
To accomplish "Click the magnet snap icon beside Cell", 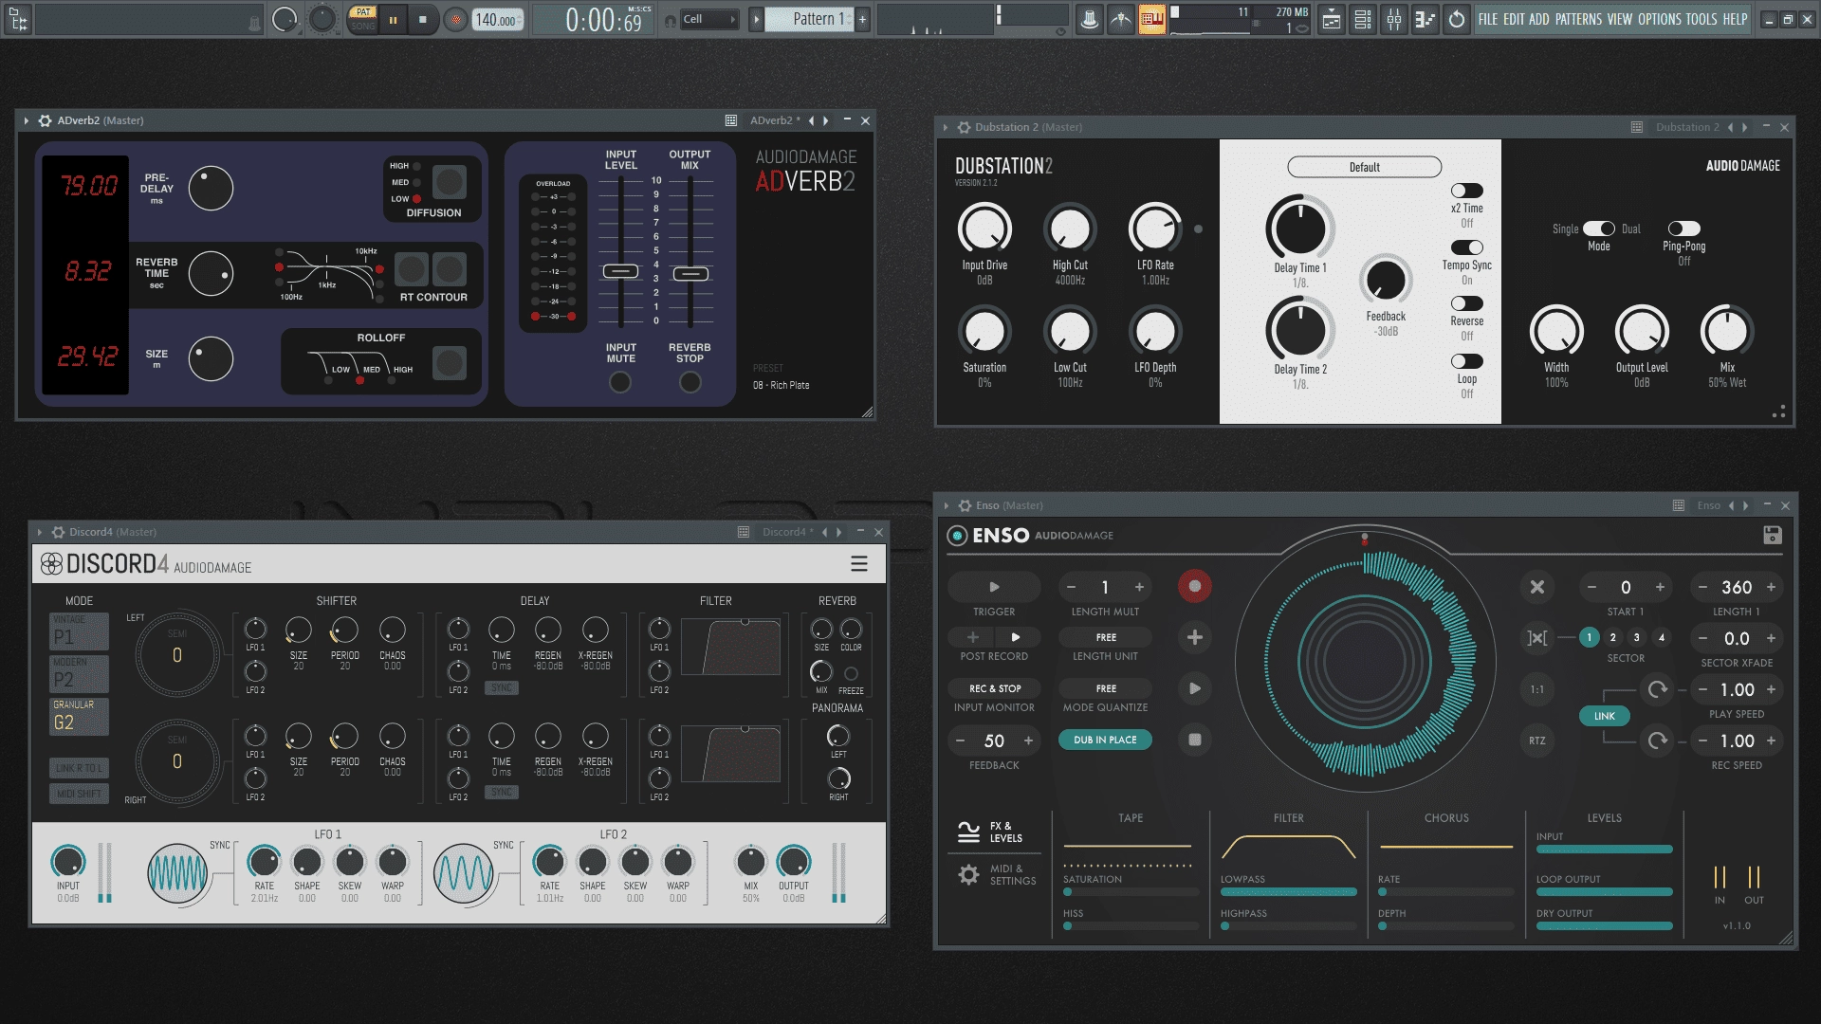I will 671,20.
